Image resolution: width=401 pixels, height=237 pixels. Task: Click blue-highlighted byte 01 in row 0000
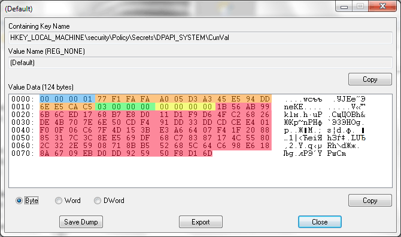click(87, 99)
